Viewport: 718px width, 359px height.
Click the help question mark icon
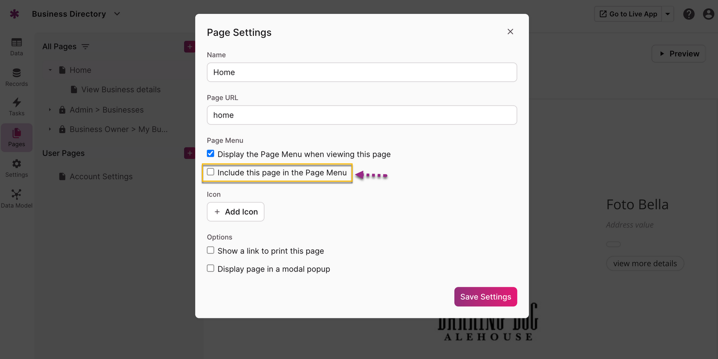coord(689,14)
